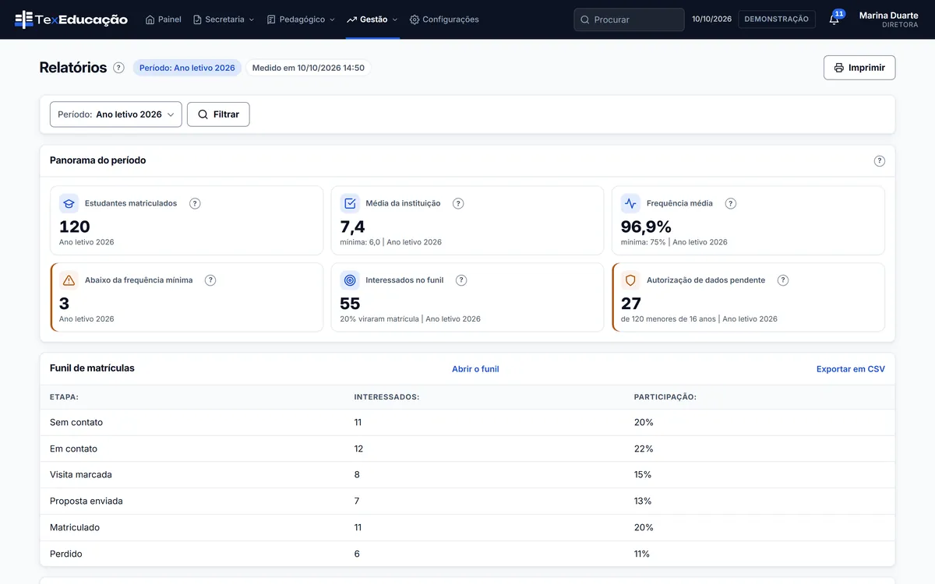Click the PARTICIPAÇÃO column header
The width and height of the screenshot is (935, 584).
point(665,397)
